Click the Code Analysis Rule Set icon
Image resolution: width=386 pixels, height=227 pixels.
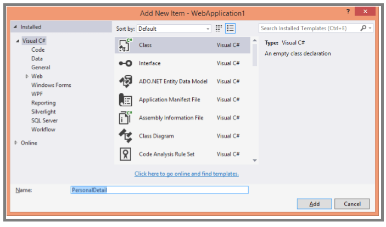(x=125, y=154)
